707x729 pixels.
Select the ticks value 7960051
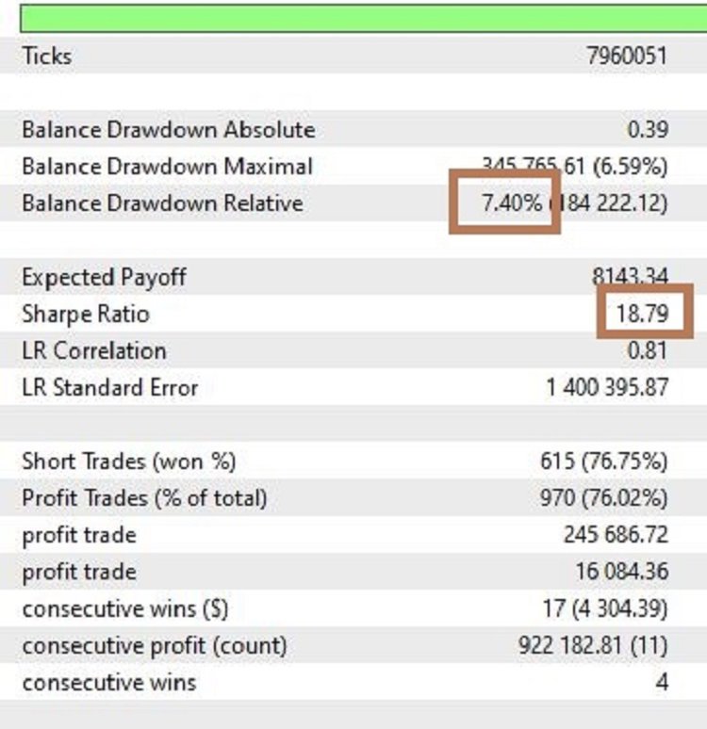tap(626, 56)
